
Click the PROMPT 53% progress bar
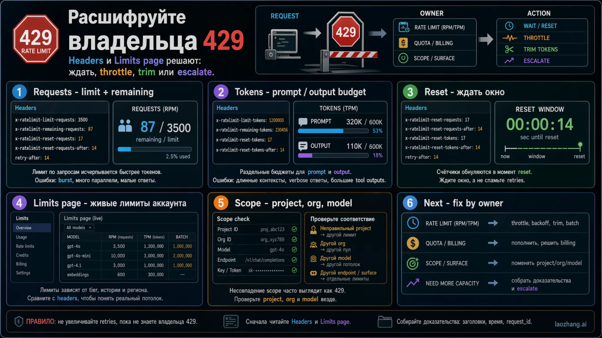[x=333, y=131]
